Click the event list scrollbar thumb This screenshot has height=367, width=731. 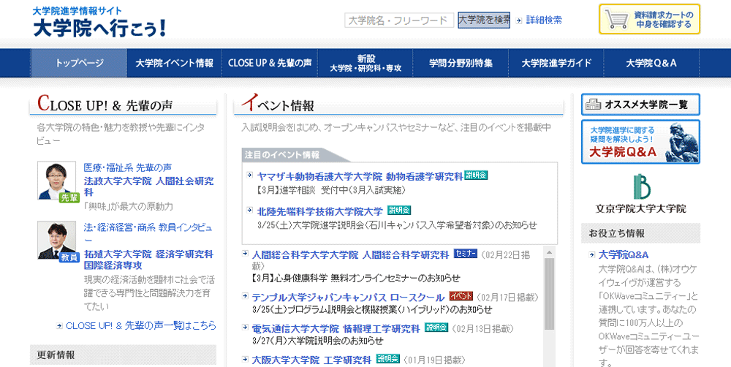pyautogui.click(x=549, y=294)
